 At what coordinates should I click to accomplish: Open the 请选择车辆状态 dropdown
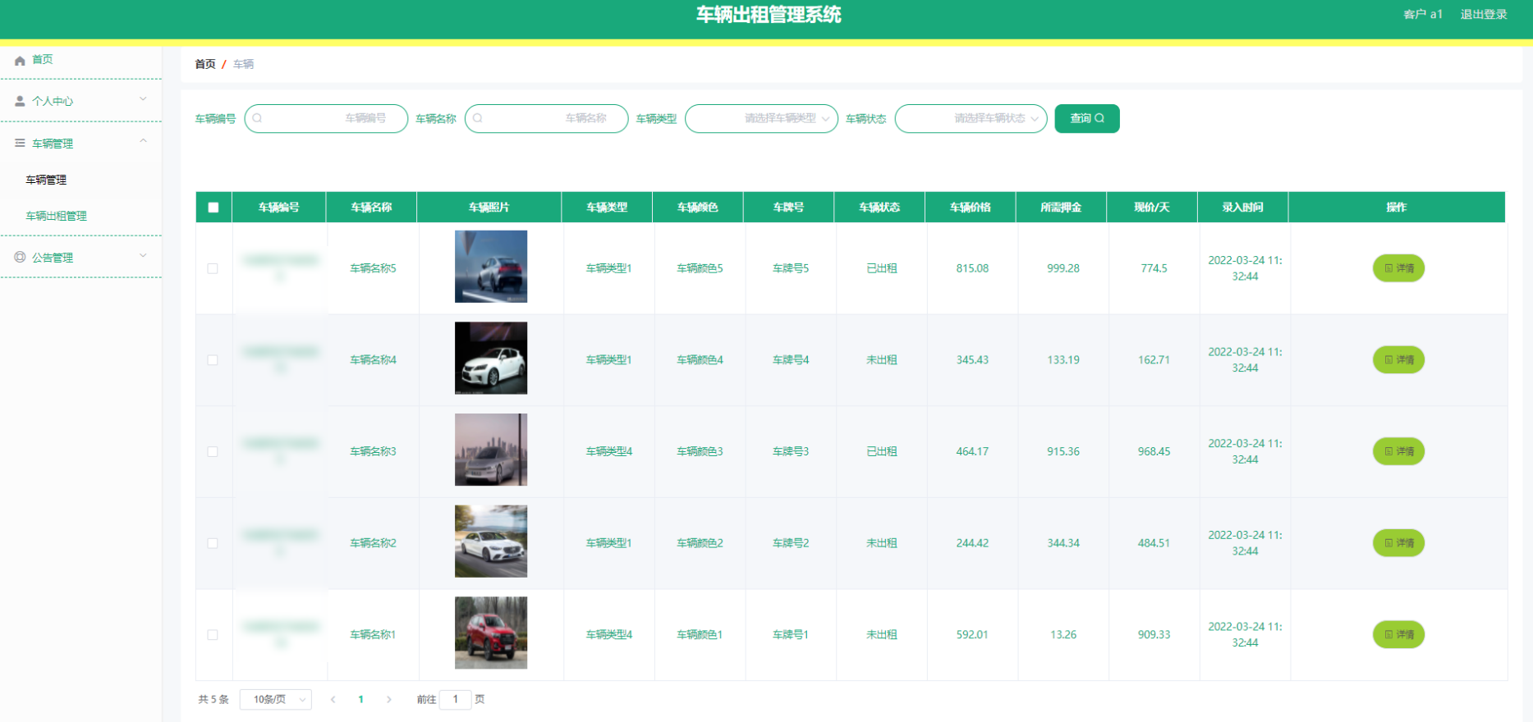[971, 118]
